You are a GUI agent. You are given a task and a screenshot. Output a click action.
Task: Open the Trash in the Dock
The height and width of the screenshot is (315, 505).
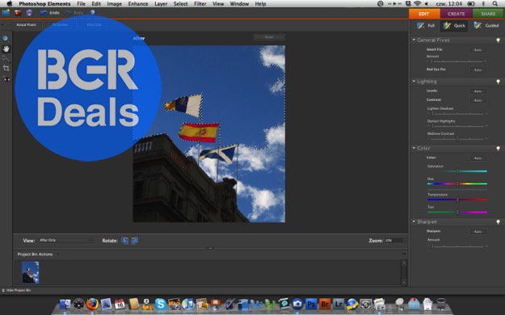pyautogui.click(x=441, y=304)
